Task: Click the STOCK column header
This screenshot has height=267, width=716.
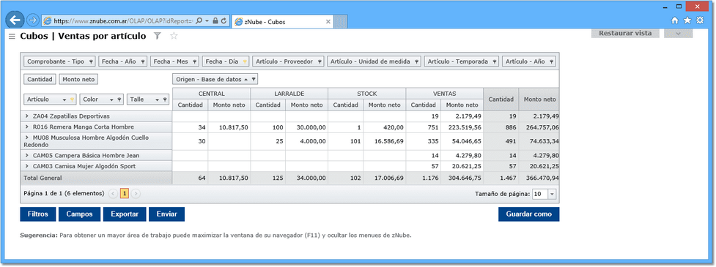Action: click(x=366, y=94)
